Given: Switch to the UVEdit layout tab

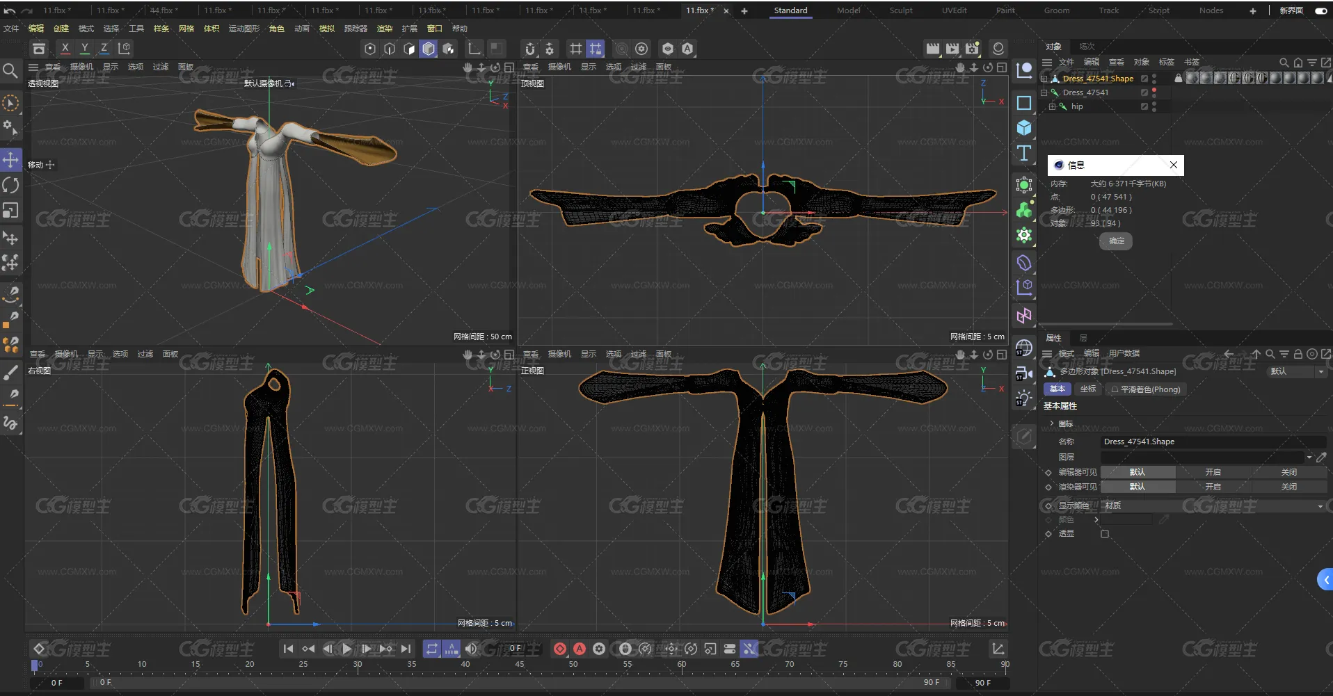Looking at the screenshot, I should point(954,10).
